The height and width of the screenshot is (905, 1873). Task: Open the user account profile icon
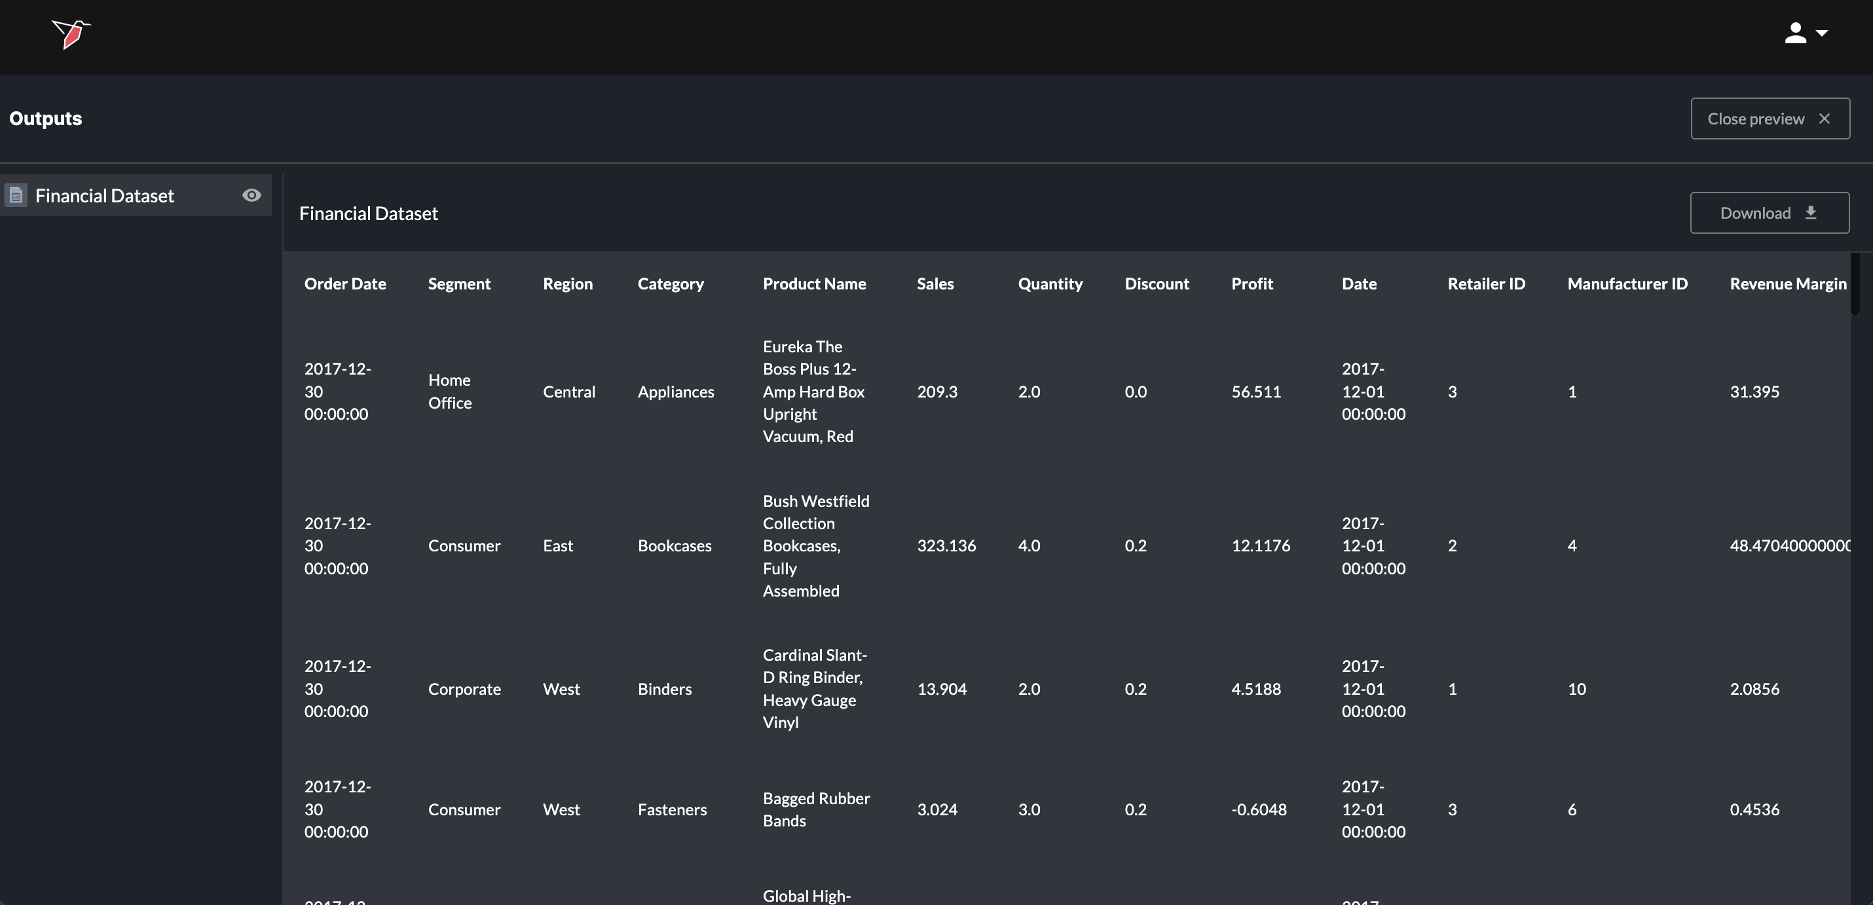pos(1794,33)
